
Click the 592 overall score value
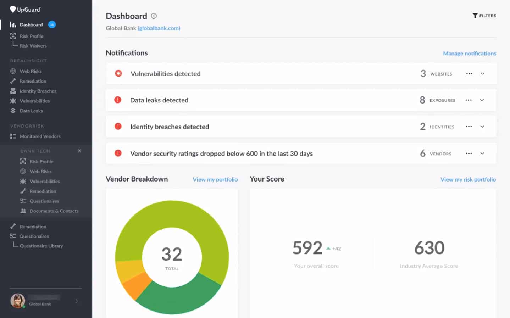pos(307,248)
